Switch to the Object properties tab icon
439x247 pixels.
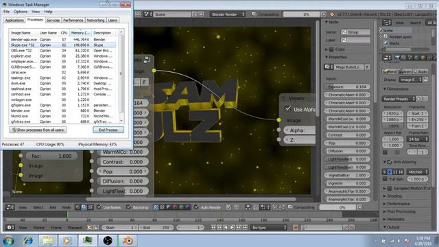tap(423, 58)
